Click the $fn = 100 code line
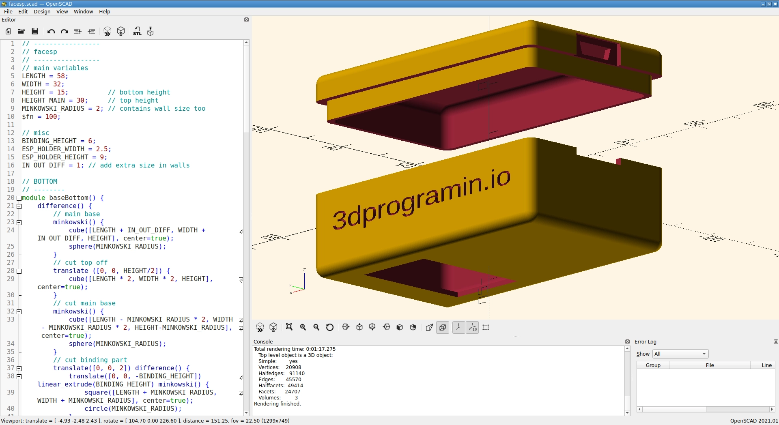Viewport: 779px width, 425px height. (41, 117)
